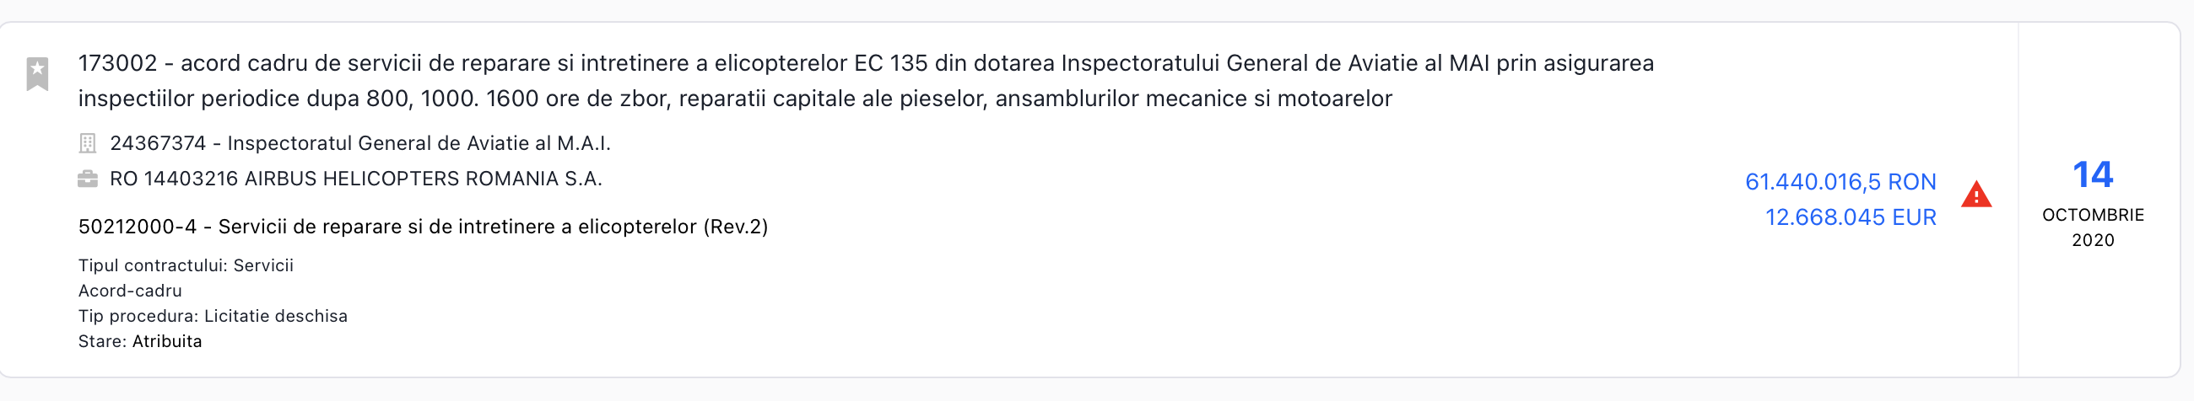Click the title's second line about inspectiilor periodice
Image resolution: width=2194 pixels, height=401 pixels.
coord(734,99)
